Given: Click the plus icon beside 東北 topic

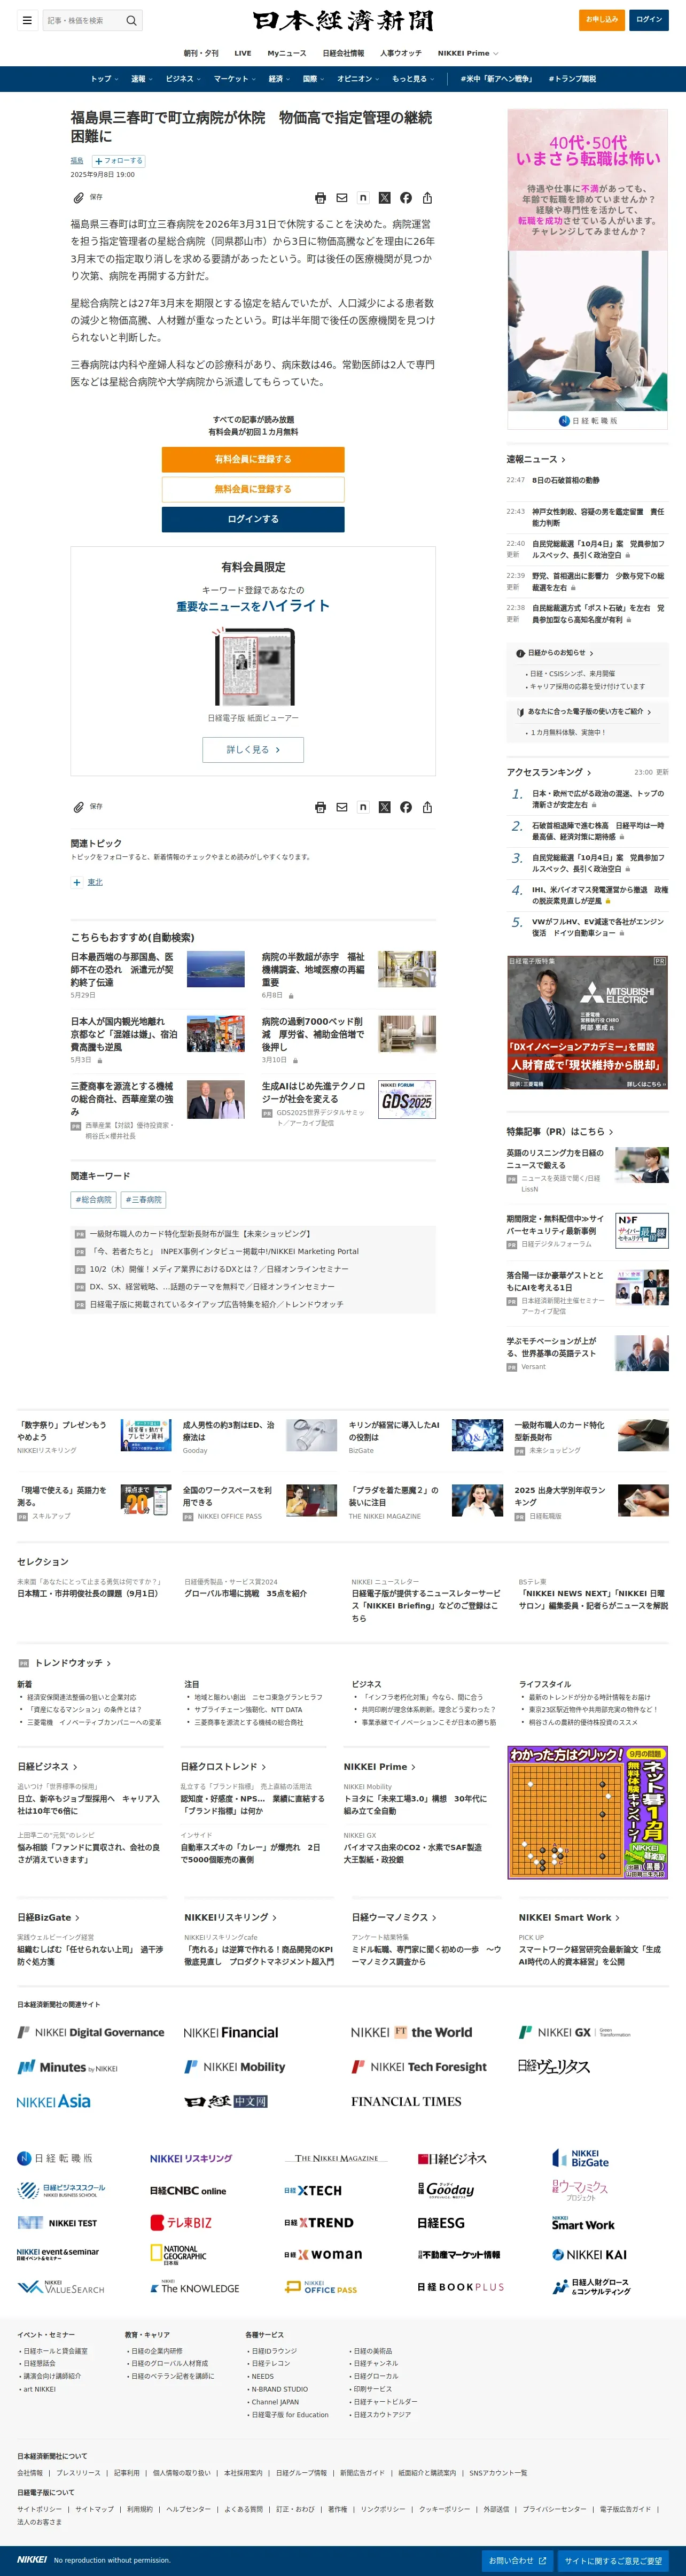Looking at the screenshot, I should tap(76, 882).
